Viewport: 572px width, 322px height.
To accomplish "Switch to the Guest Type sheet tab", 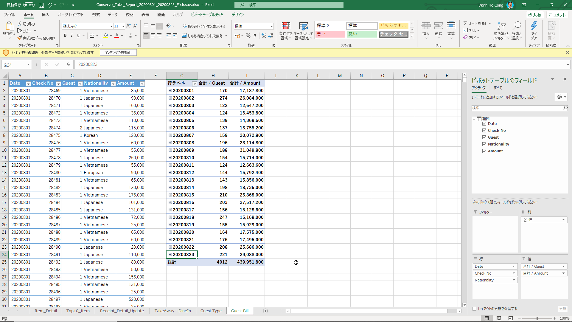I will tap(211, 311).
